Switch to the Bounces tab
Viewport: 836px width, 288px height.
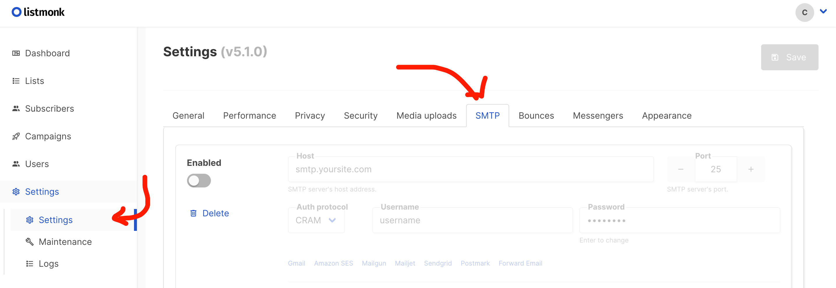coord(536,116)
